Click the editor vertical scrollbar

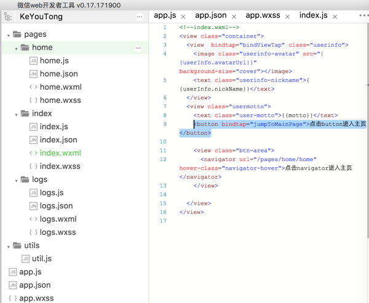click(368, 130)
